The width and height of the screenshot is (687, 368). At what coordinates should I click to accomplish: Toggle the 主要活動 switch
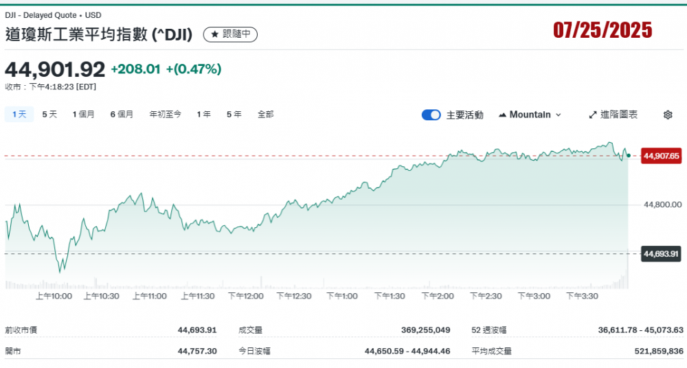coord(431,115)
